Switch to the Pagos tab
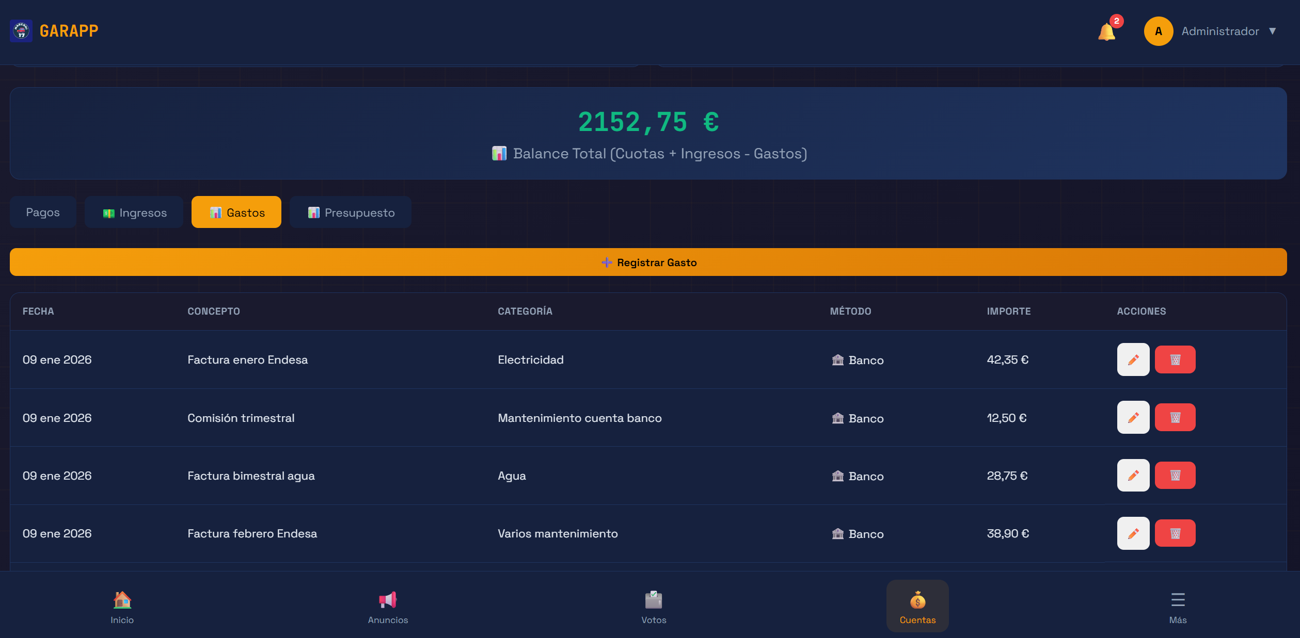The height and width of the screenshot is (638, 1300). (x=43, y=211)
